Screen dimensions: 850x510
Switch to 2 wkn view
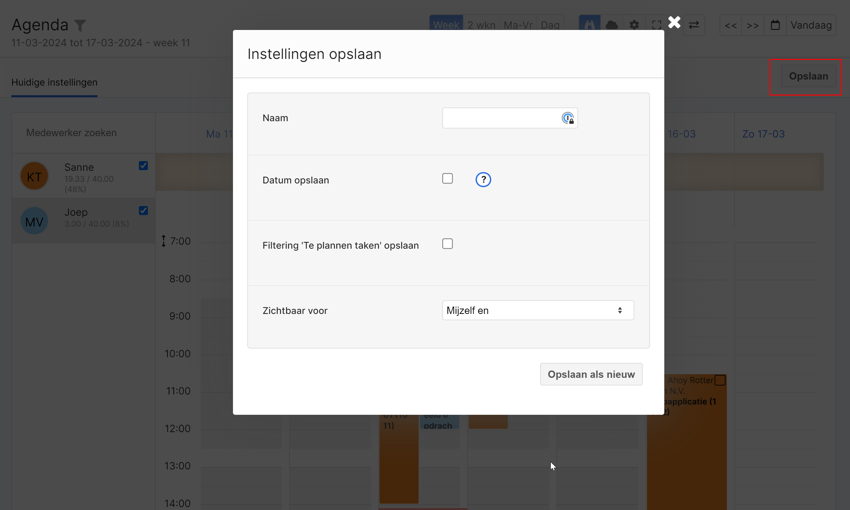(x=481, y=25)
